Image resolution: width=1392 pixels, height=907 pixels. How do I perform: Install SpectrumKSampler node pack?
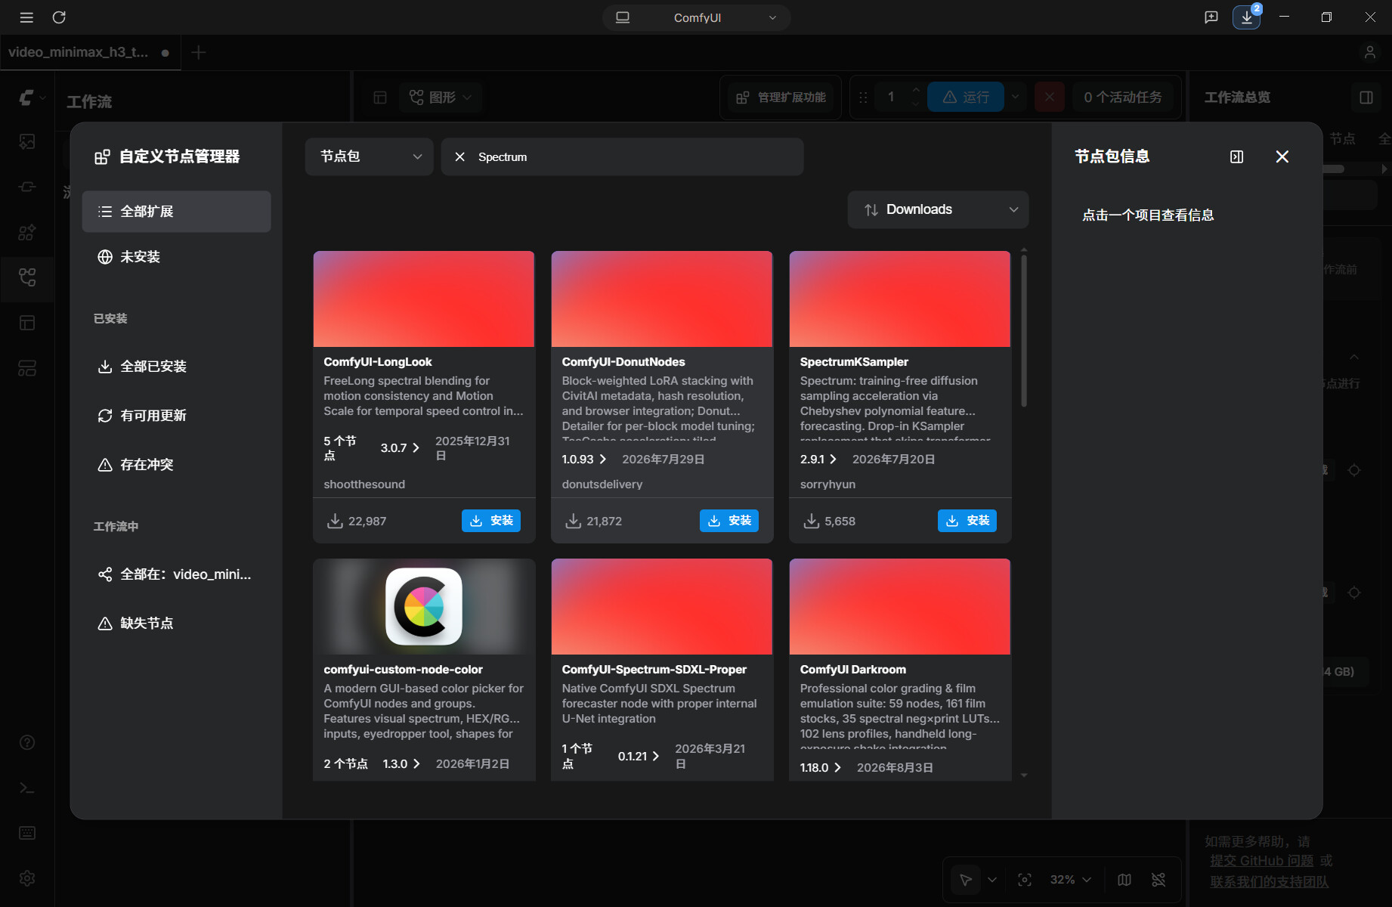tap(967, 521)
